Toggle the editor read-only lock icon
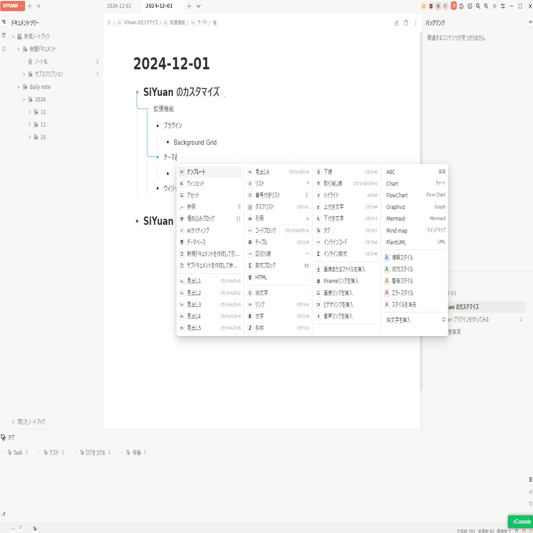Screen dimensions: 533x533 tap(396, 23)
